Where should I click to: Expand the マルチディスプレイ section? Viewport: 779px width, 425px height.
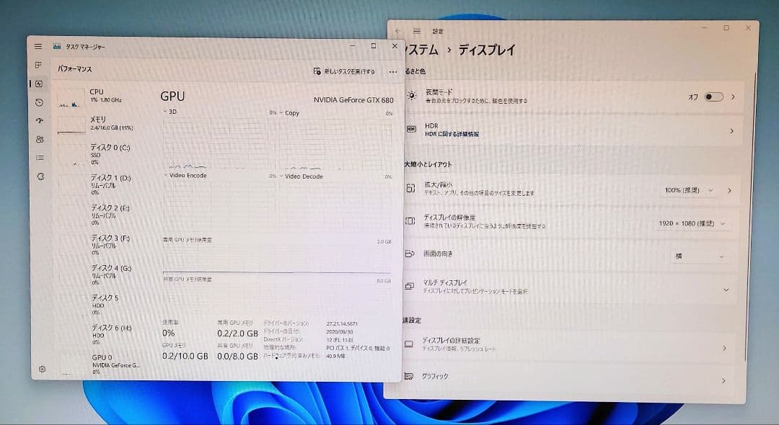[x=726, y=290]
